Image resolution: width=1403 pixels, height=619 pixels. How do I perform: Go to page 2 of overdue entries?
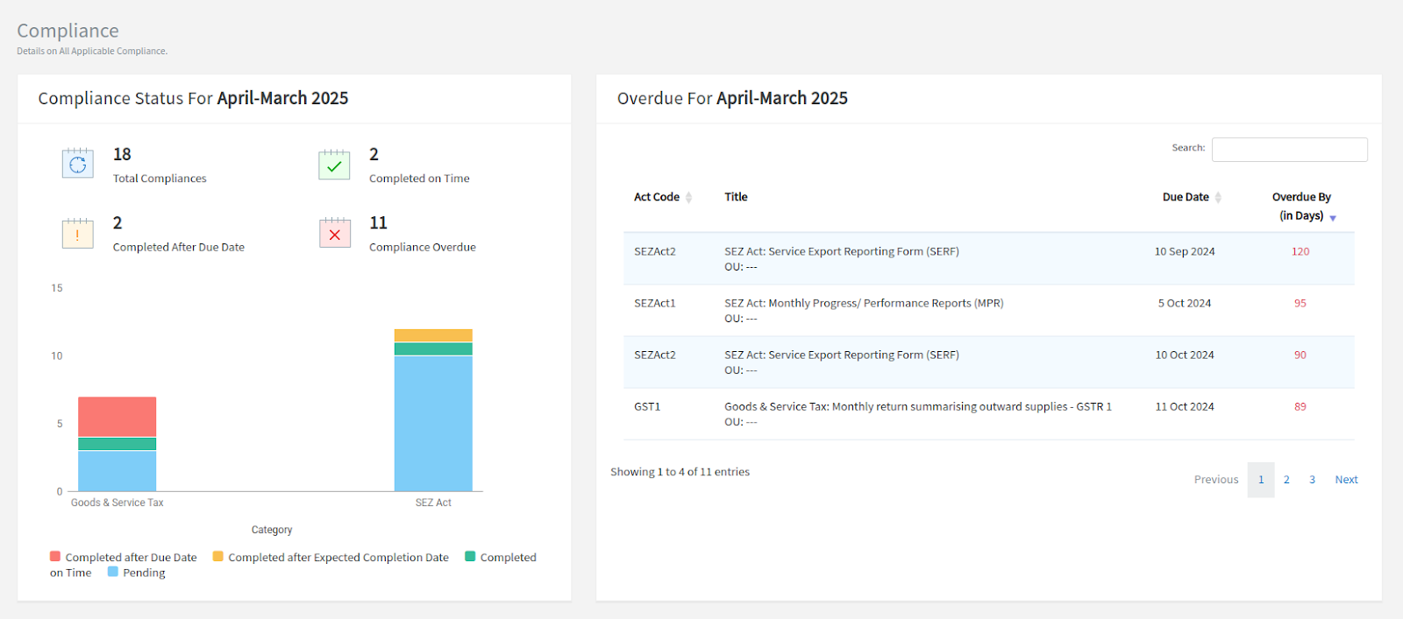(1286, 480)
